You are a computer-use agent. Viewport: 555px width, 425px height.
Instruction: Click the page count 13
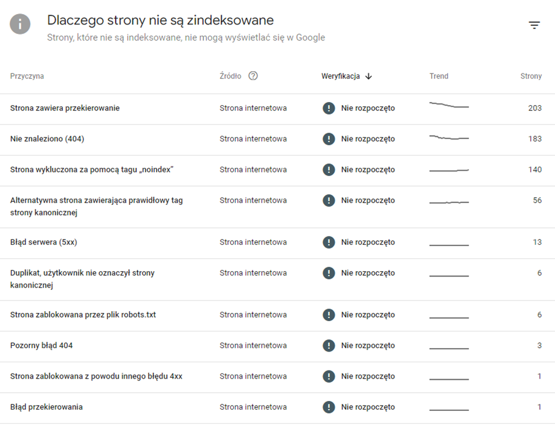(x=537, y=242)
